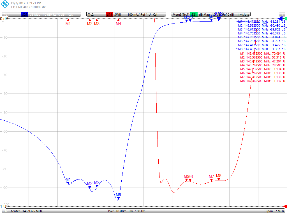
Task: Select the Trc1 trace label
Action: click(41, 15)
